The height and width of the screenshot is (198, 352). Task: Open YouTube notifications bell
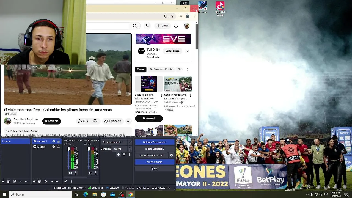tap(176, 26)
